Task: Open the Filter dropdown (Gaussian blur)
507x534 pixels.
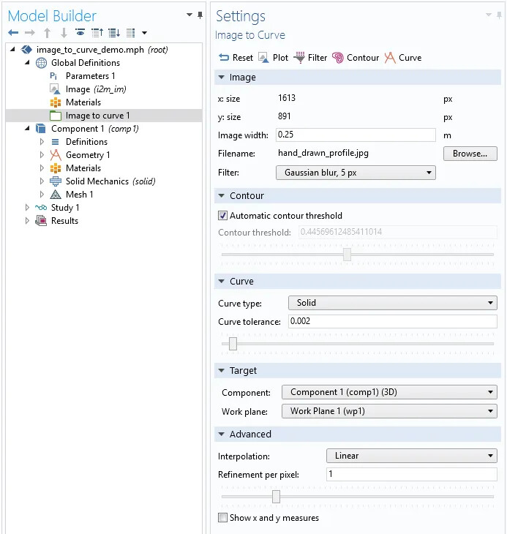Action: 355,173
